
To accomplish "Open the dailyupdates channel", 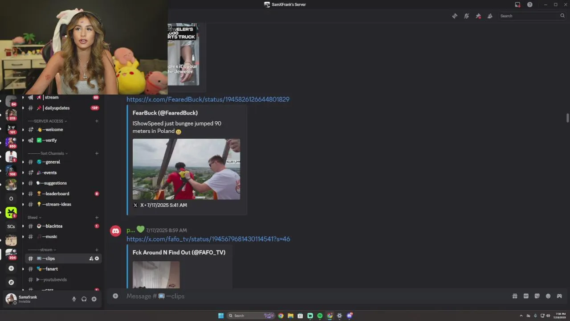I will [x=63, y=108].
